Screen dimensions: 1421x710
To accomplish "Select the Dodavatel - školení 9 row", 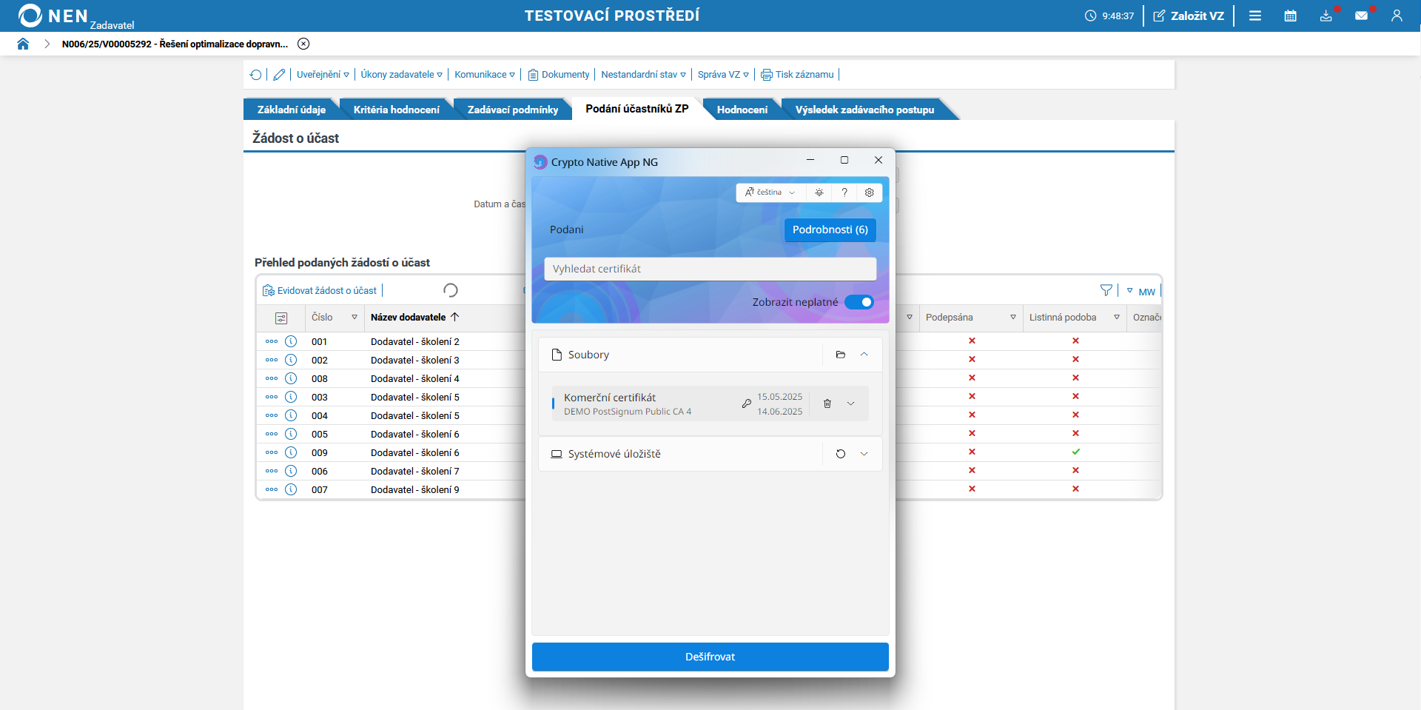I will tap(415, 490).
